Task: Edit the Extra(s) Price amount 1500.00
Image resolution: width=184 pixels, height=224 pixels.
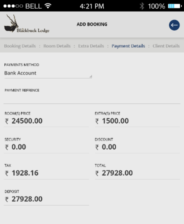Action: pos(137,121)
